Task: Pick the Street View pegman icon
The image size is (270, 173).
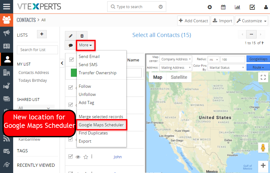Action: click(263, 148)
